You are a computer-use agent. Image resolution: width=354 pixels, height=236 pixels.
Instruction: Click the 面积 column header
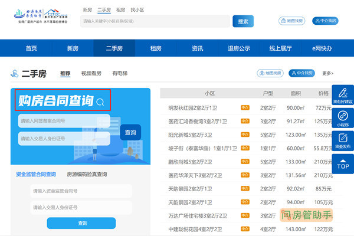tap(296, 93)
